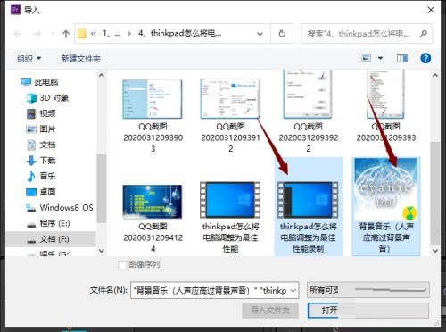The width and height of the screenshot is (446, 332).
Task: Expand the file name dropdown arrow
Action: click(293, 290)
